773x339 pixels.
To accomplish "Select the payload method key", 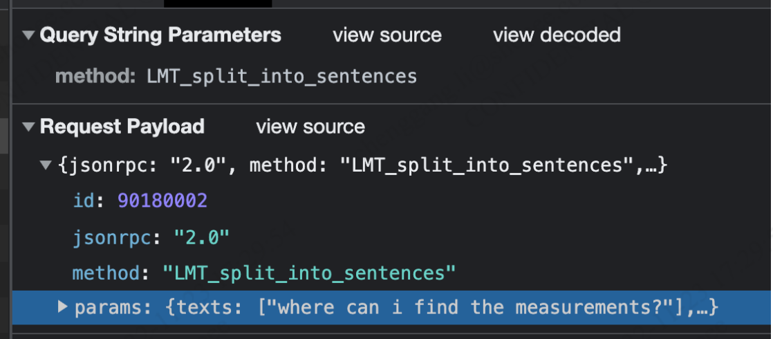I will click(x=105, y=274).
